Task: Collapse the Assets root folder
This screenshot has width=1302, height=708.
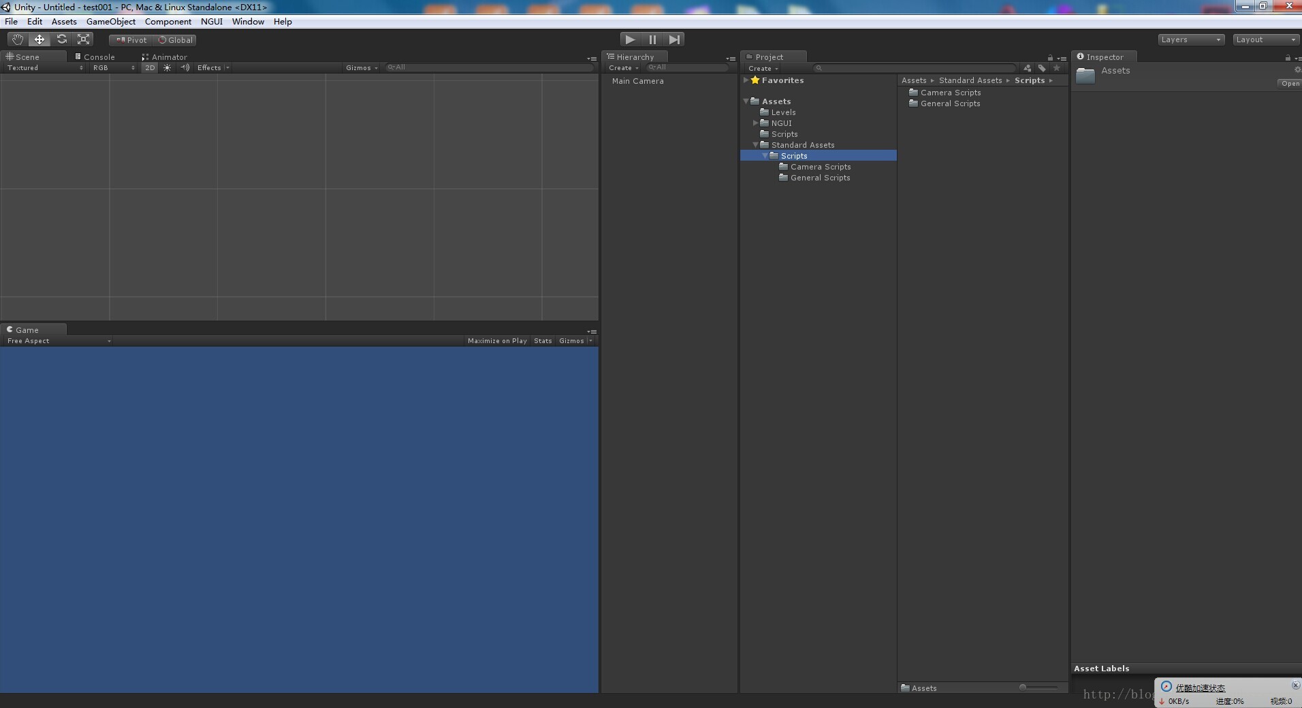Action: pyautogui.click(x=746, y=101)
